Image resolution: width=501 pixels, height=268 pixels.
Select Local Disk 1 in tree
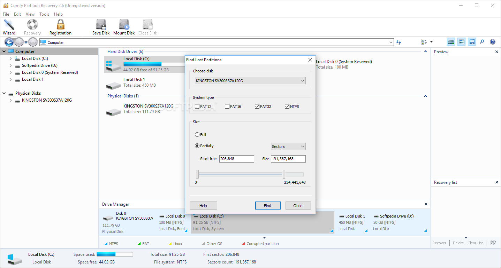pos(33,79)
